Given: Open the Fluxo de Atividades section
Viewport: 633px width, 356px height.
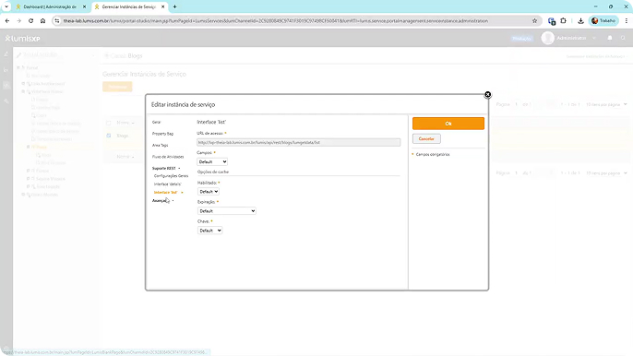Looking at the screenshot, I should (168, 157).
